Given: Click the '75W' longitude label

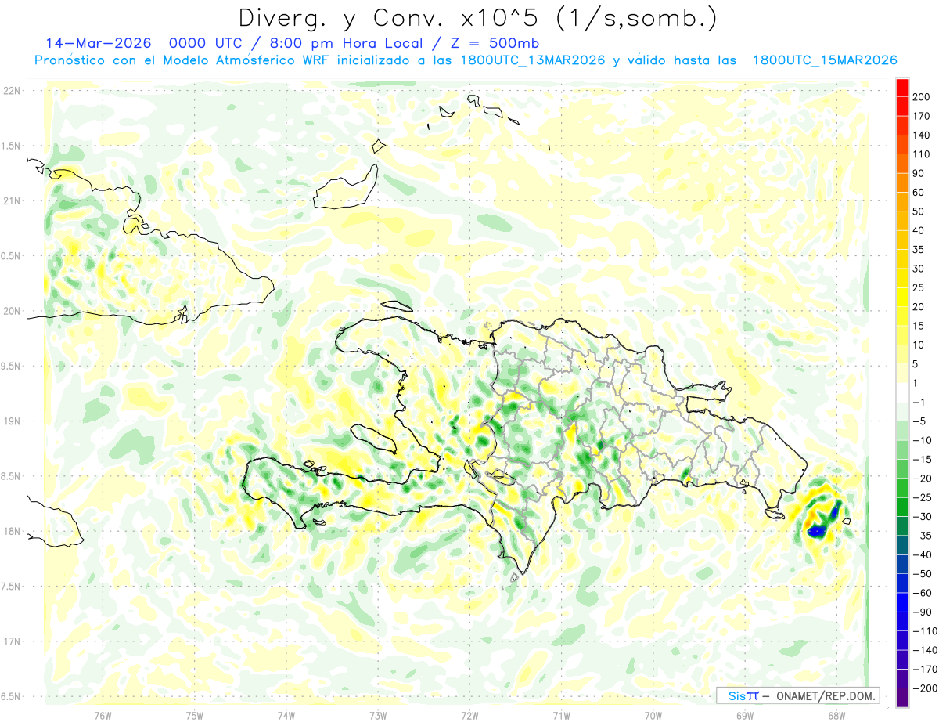Looking at the screenshot, I should point(194,716).
